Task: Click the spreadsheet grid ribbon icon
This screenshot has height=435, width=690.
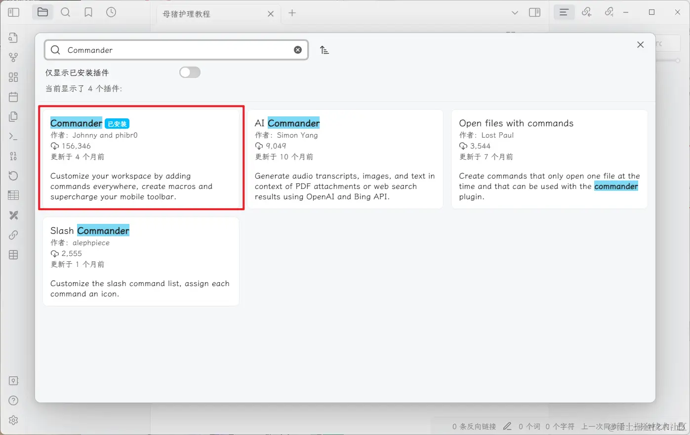Action: click(13, 255)
